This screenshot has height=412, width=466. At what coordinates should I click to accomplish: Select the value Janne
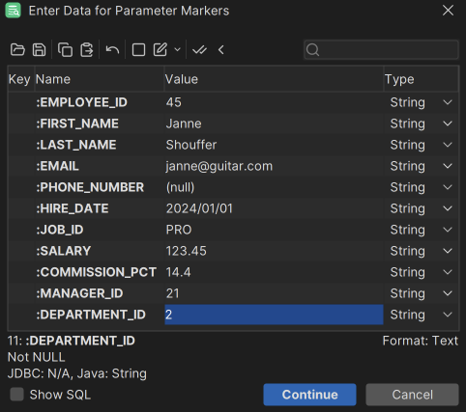pyautogui.click(x=274, y=124)
